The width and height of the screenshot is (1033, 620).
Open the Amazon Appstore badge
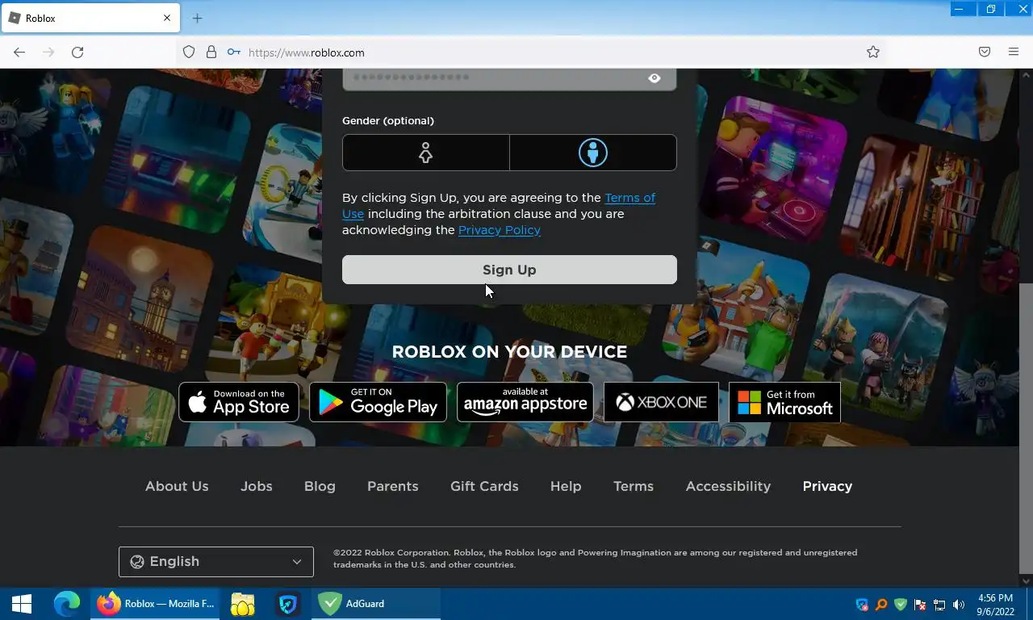click(525, 402)
